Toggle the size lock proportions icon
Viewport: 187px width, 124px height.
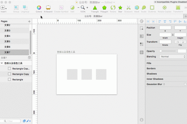173,35
